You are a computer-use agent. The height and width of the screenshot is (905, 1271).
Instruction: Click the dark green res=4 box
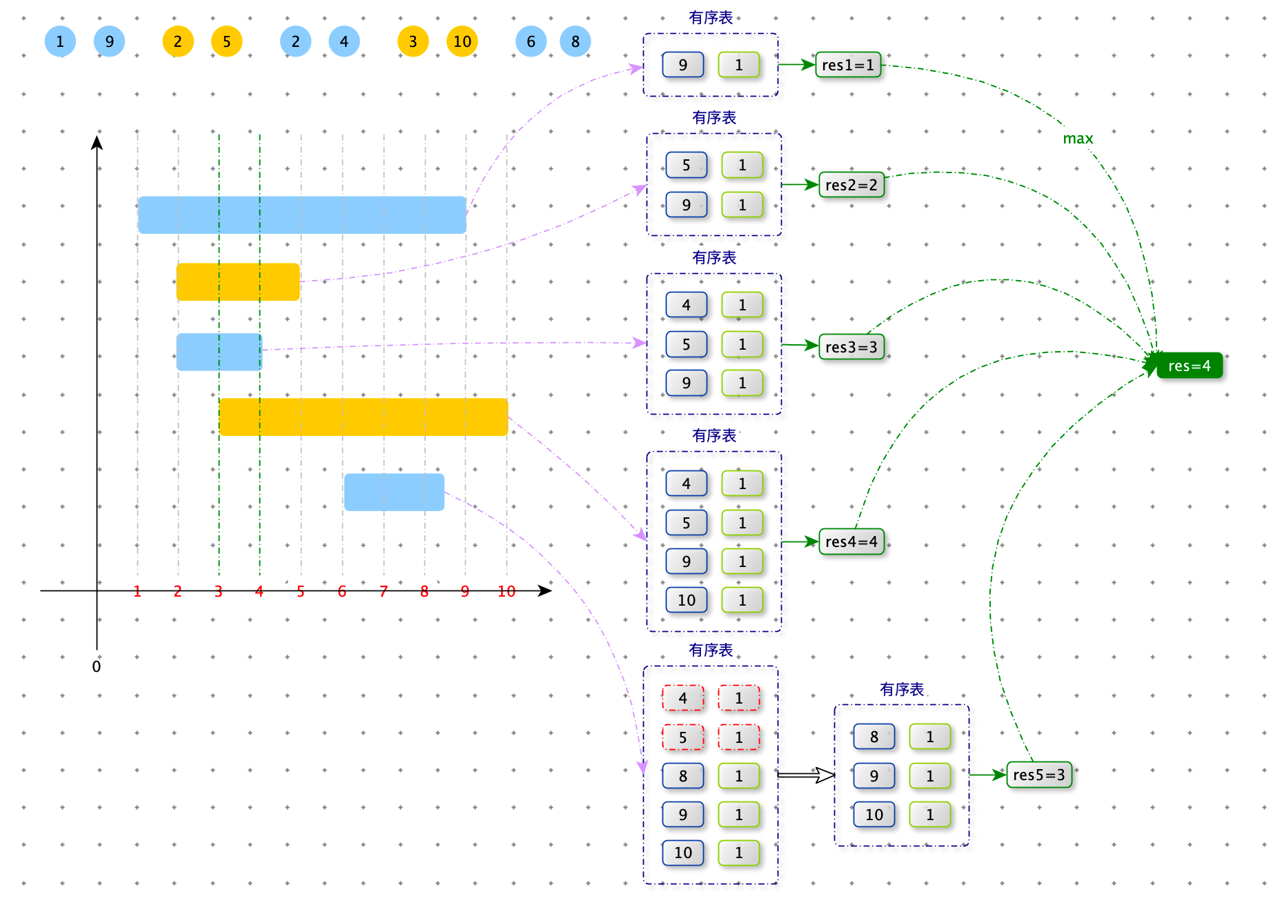click(x=1189, y=366)
